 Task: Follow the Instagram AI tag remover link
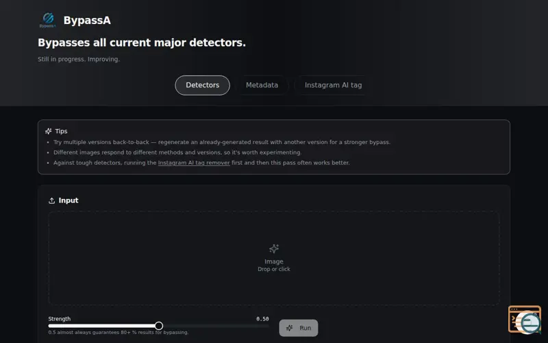click(x=194, y=163)
